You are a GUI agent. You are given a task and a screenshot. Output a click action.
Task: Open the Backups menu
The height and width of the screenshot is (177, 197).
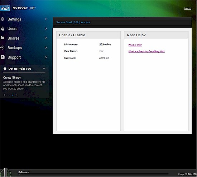click(15, 48)
